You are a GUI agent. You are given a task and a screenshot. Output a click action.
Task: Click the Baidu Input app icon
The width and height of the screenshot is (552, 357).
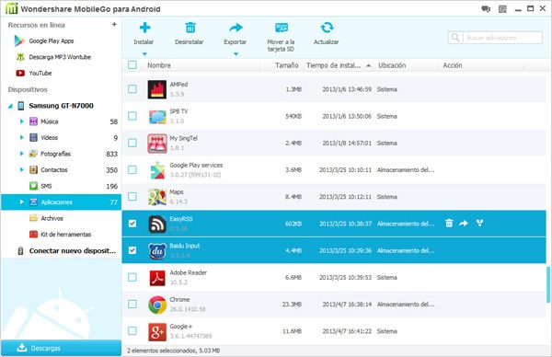157,251
